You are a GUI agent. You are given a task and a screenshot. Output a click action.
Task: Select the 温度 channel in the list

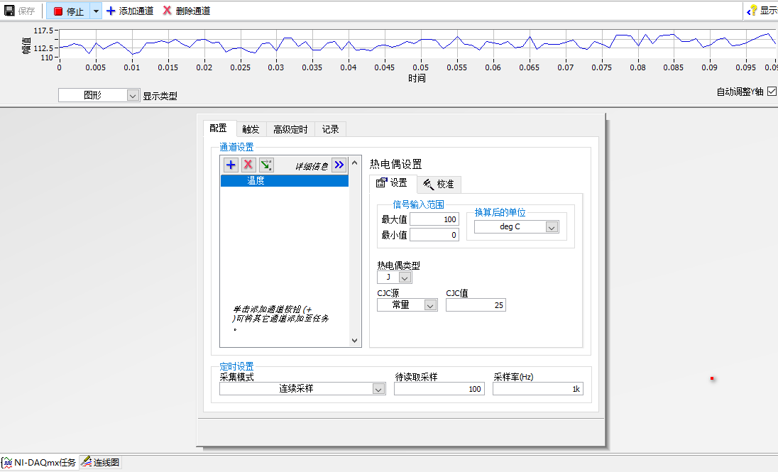(284, 180)
